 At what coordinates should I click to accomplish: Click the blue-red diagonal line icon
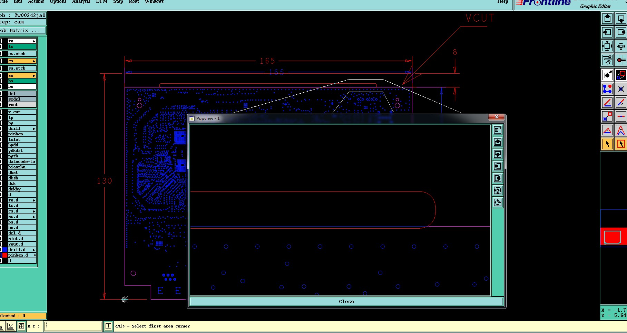click(x=621, y=103)
